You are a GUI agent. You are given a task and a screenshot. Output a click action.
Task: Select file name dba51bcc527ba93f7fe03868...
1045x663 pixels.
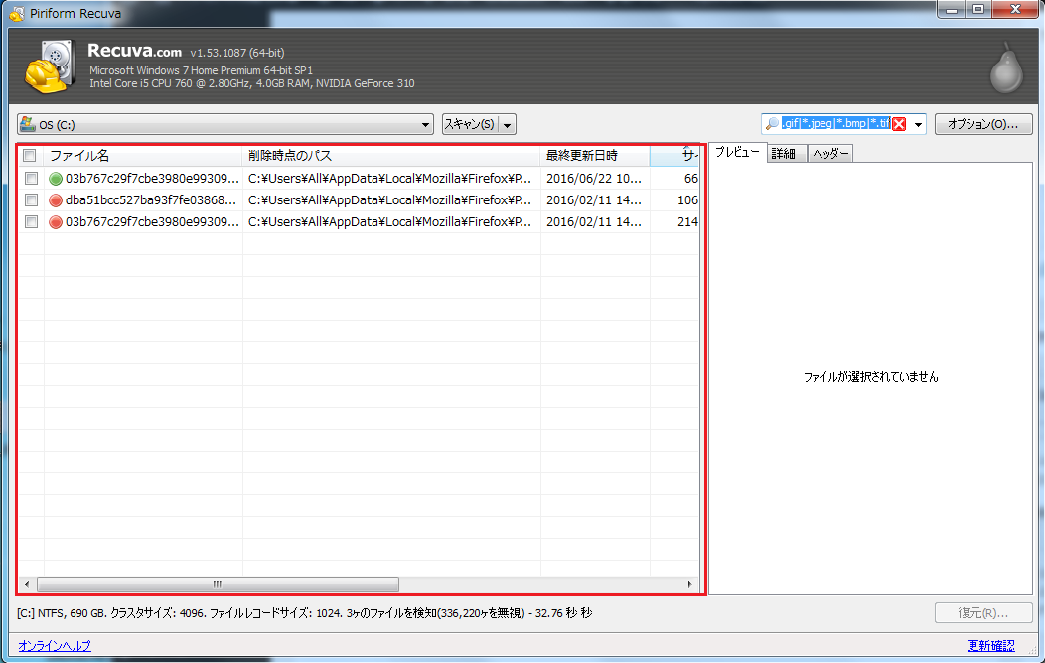[x=151, y=200]
